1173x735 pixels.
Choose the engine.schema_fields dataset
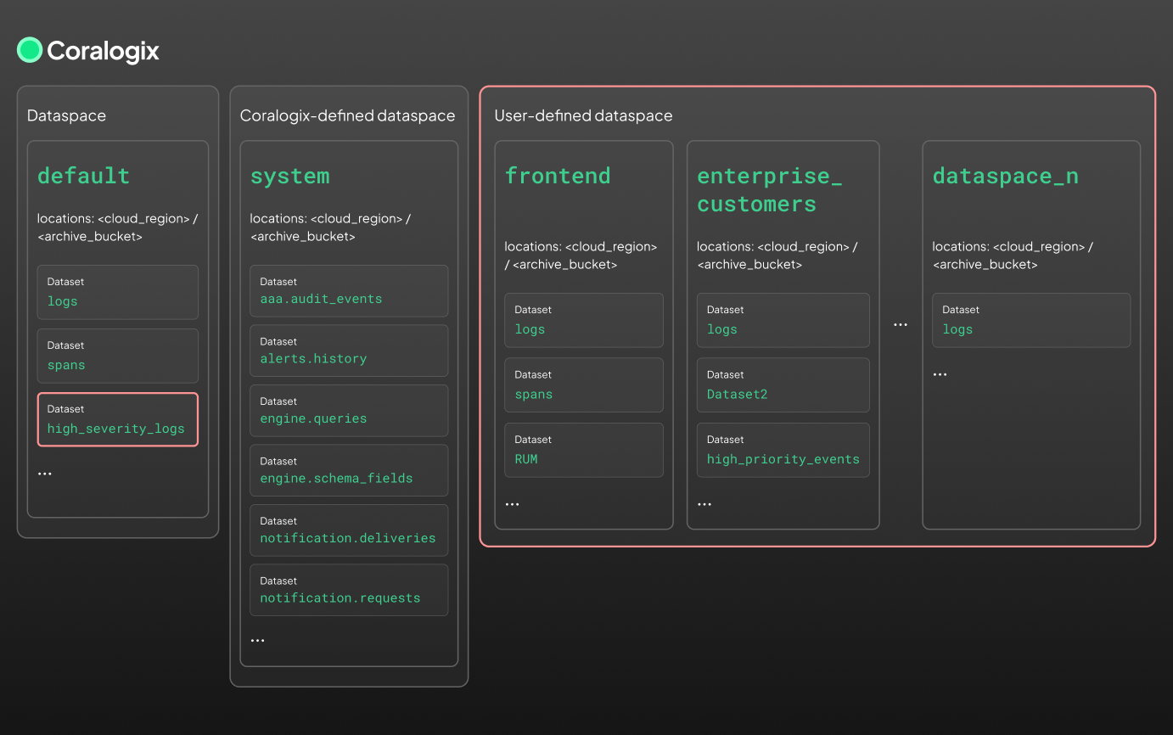(x=348, y=470)
